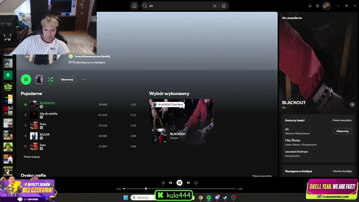Open the user profile avatar menu

pos(326,6)
